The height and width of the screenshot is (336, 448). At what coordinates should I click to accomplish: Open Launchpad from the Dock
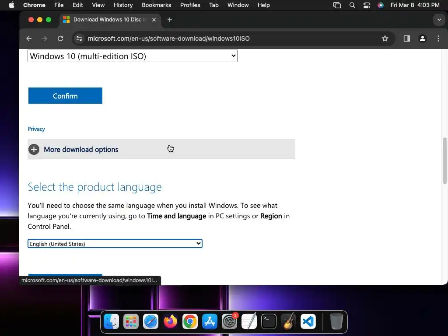[x=131, y=322]
